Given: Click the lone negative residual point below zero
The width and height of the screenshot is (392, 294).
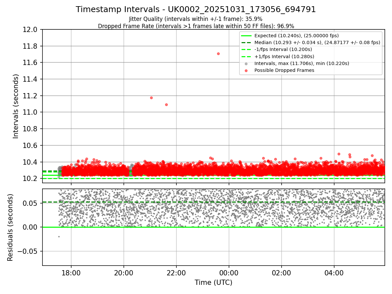Looking at the screenshot, I should [x=59, y=237].
